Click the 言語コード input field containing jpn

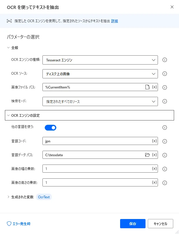(97, 141)
